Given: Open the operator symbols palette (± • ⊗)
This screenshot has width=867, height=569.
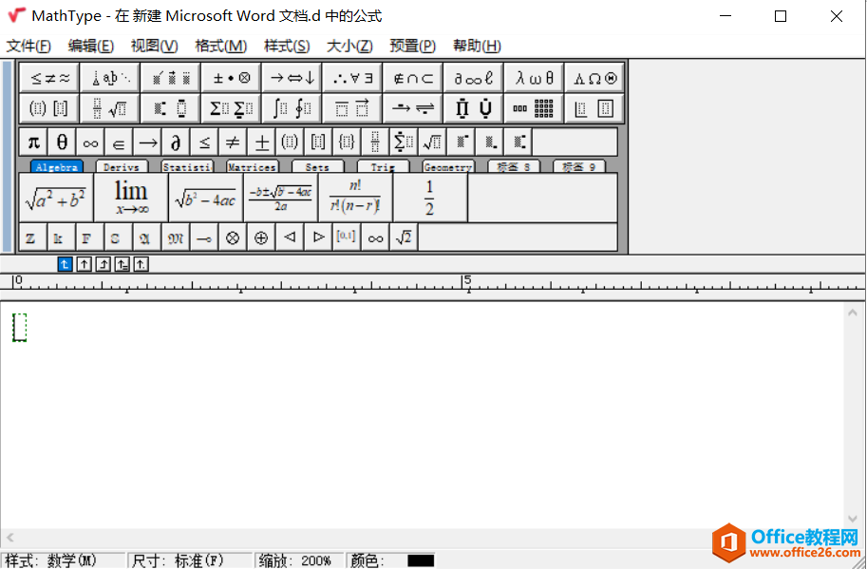Looking at the screenshot, I should point(232,78).
